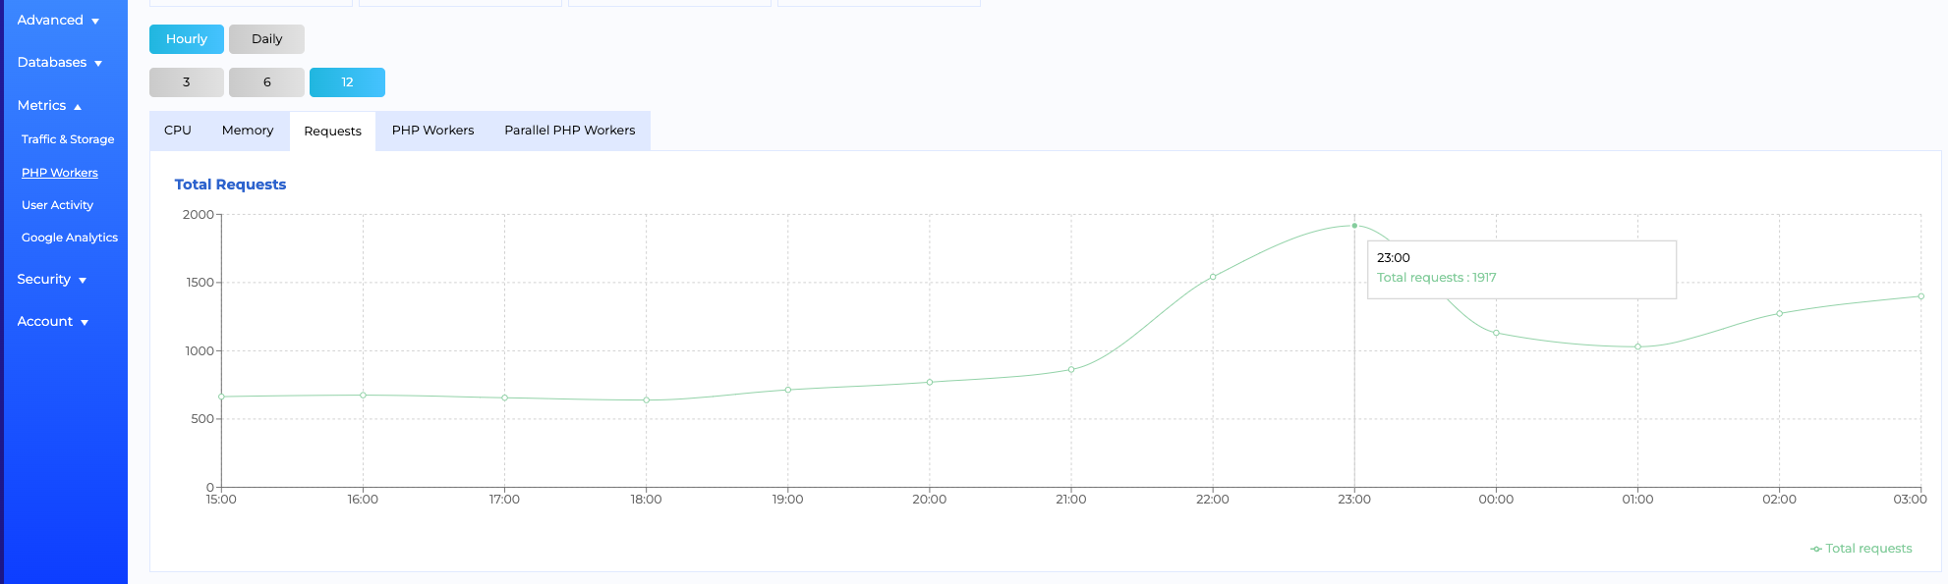Click the 23:00 data point on chart
Viewport: 1948px width, 584px height.
(1354, 226)
